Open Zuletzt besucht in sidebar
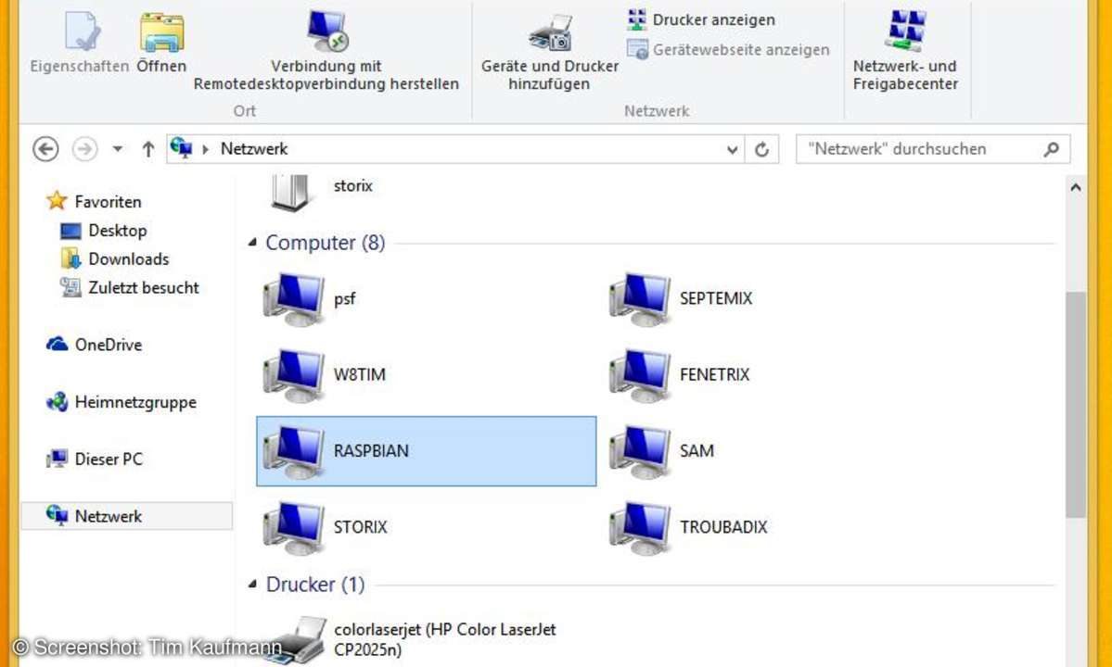1112x667 pixels. [130, 287]
